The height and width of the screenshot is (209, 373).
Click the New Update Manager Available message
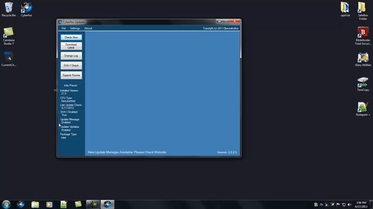[127, 152]
